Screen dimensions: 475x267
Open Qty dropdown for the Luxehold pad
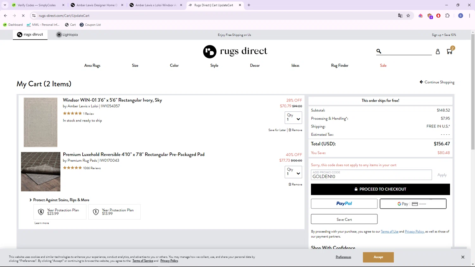point(293,172)
